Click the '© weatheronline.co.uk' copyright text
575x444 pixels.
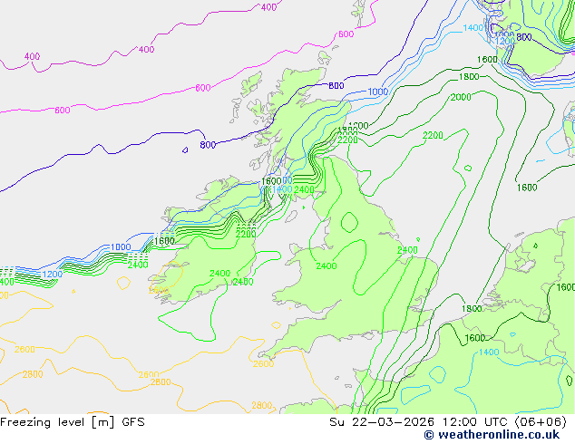tap(492, 435)
